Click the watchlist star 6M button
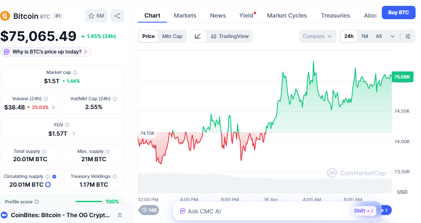Viewport: 421px width, 223px height. click(x=96, y=16)
